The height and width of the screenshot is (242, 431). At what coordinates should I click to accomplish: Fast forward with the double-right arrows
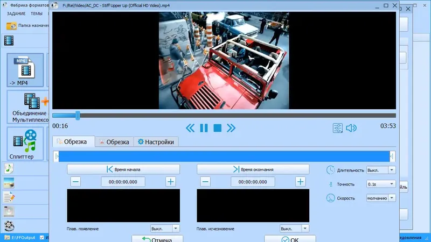(231, 128)
